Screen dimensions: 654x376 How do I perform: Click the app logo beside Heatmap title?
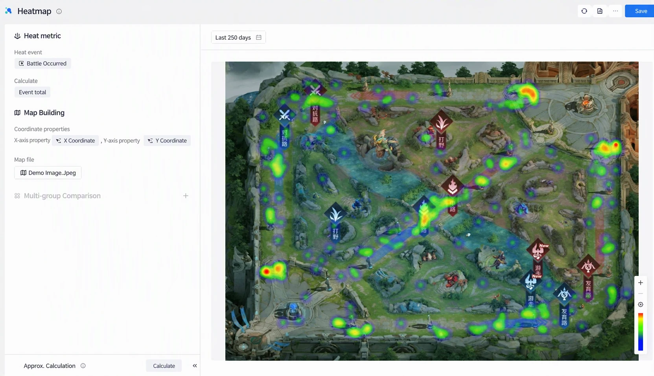[8, 11]
